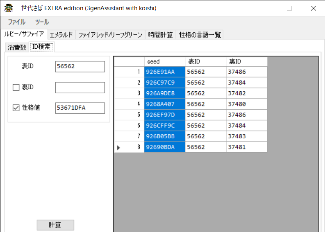Click the koishi app icon in title bar
Screen dimensions: 325x232
click(9, 8)
